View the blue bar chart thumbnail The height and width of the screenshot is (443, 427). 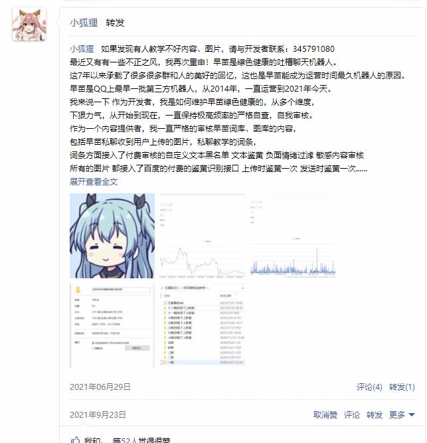click(x=293, y=236)
